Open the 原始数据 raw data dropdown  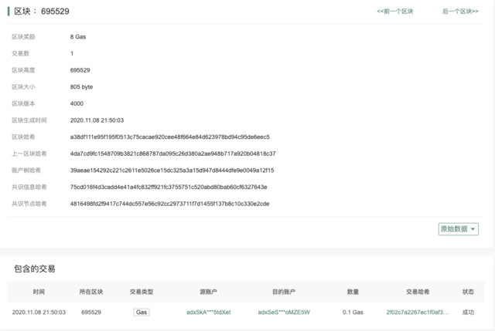tap(459, 229)
